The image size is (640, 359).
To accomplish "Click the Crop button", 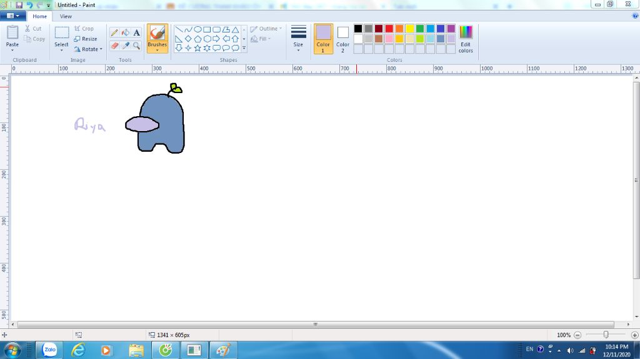I will point(84,29).
